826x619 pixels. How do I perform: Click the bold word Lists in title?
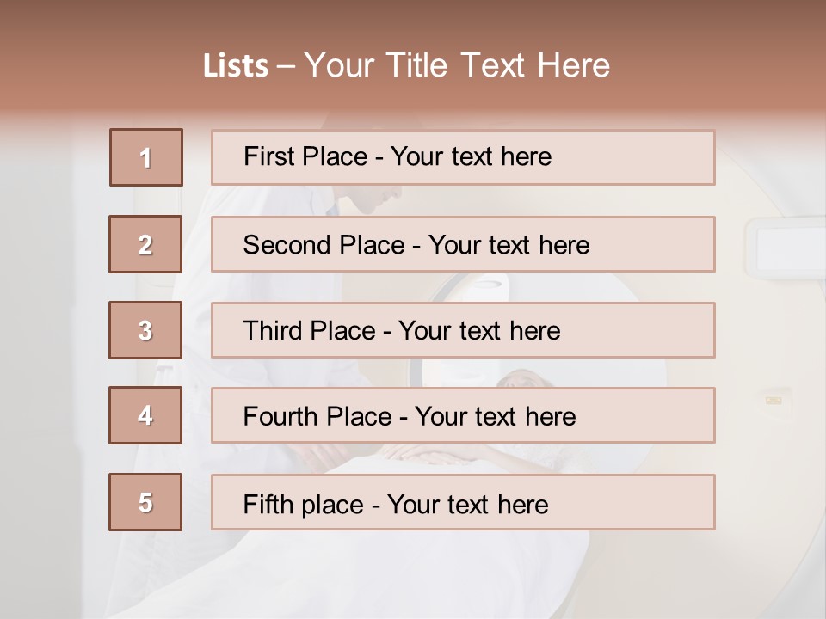(236, 66)
